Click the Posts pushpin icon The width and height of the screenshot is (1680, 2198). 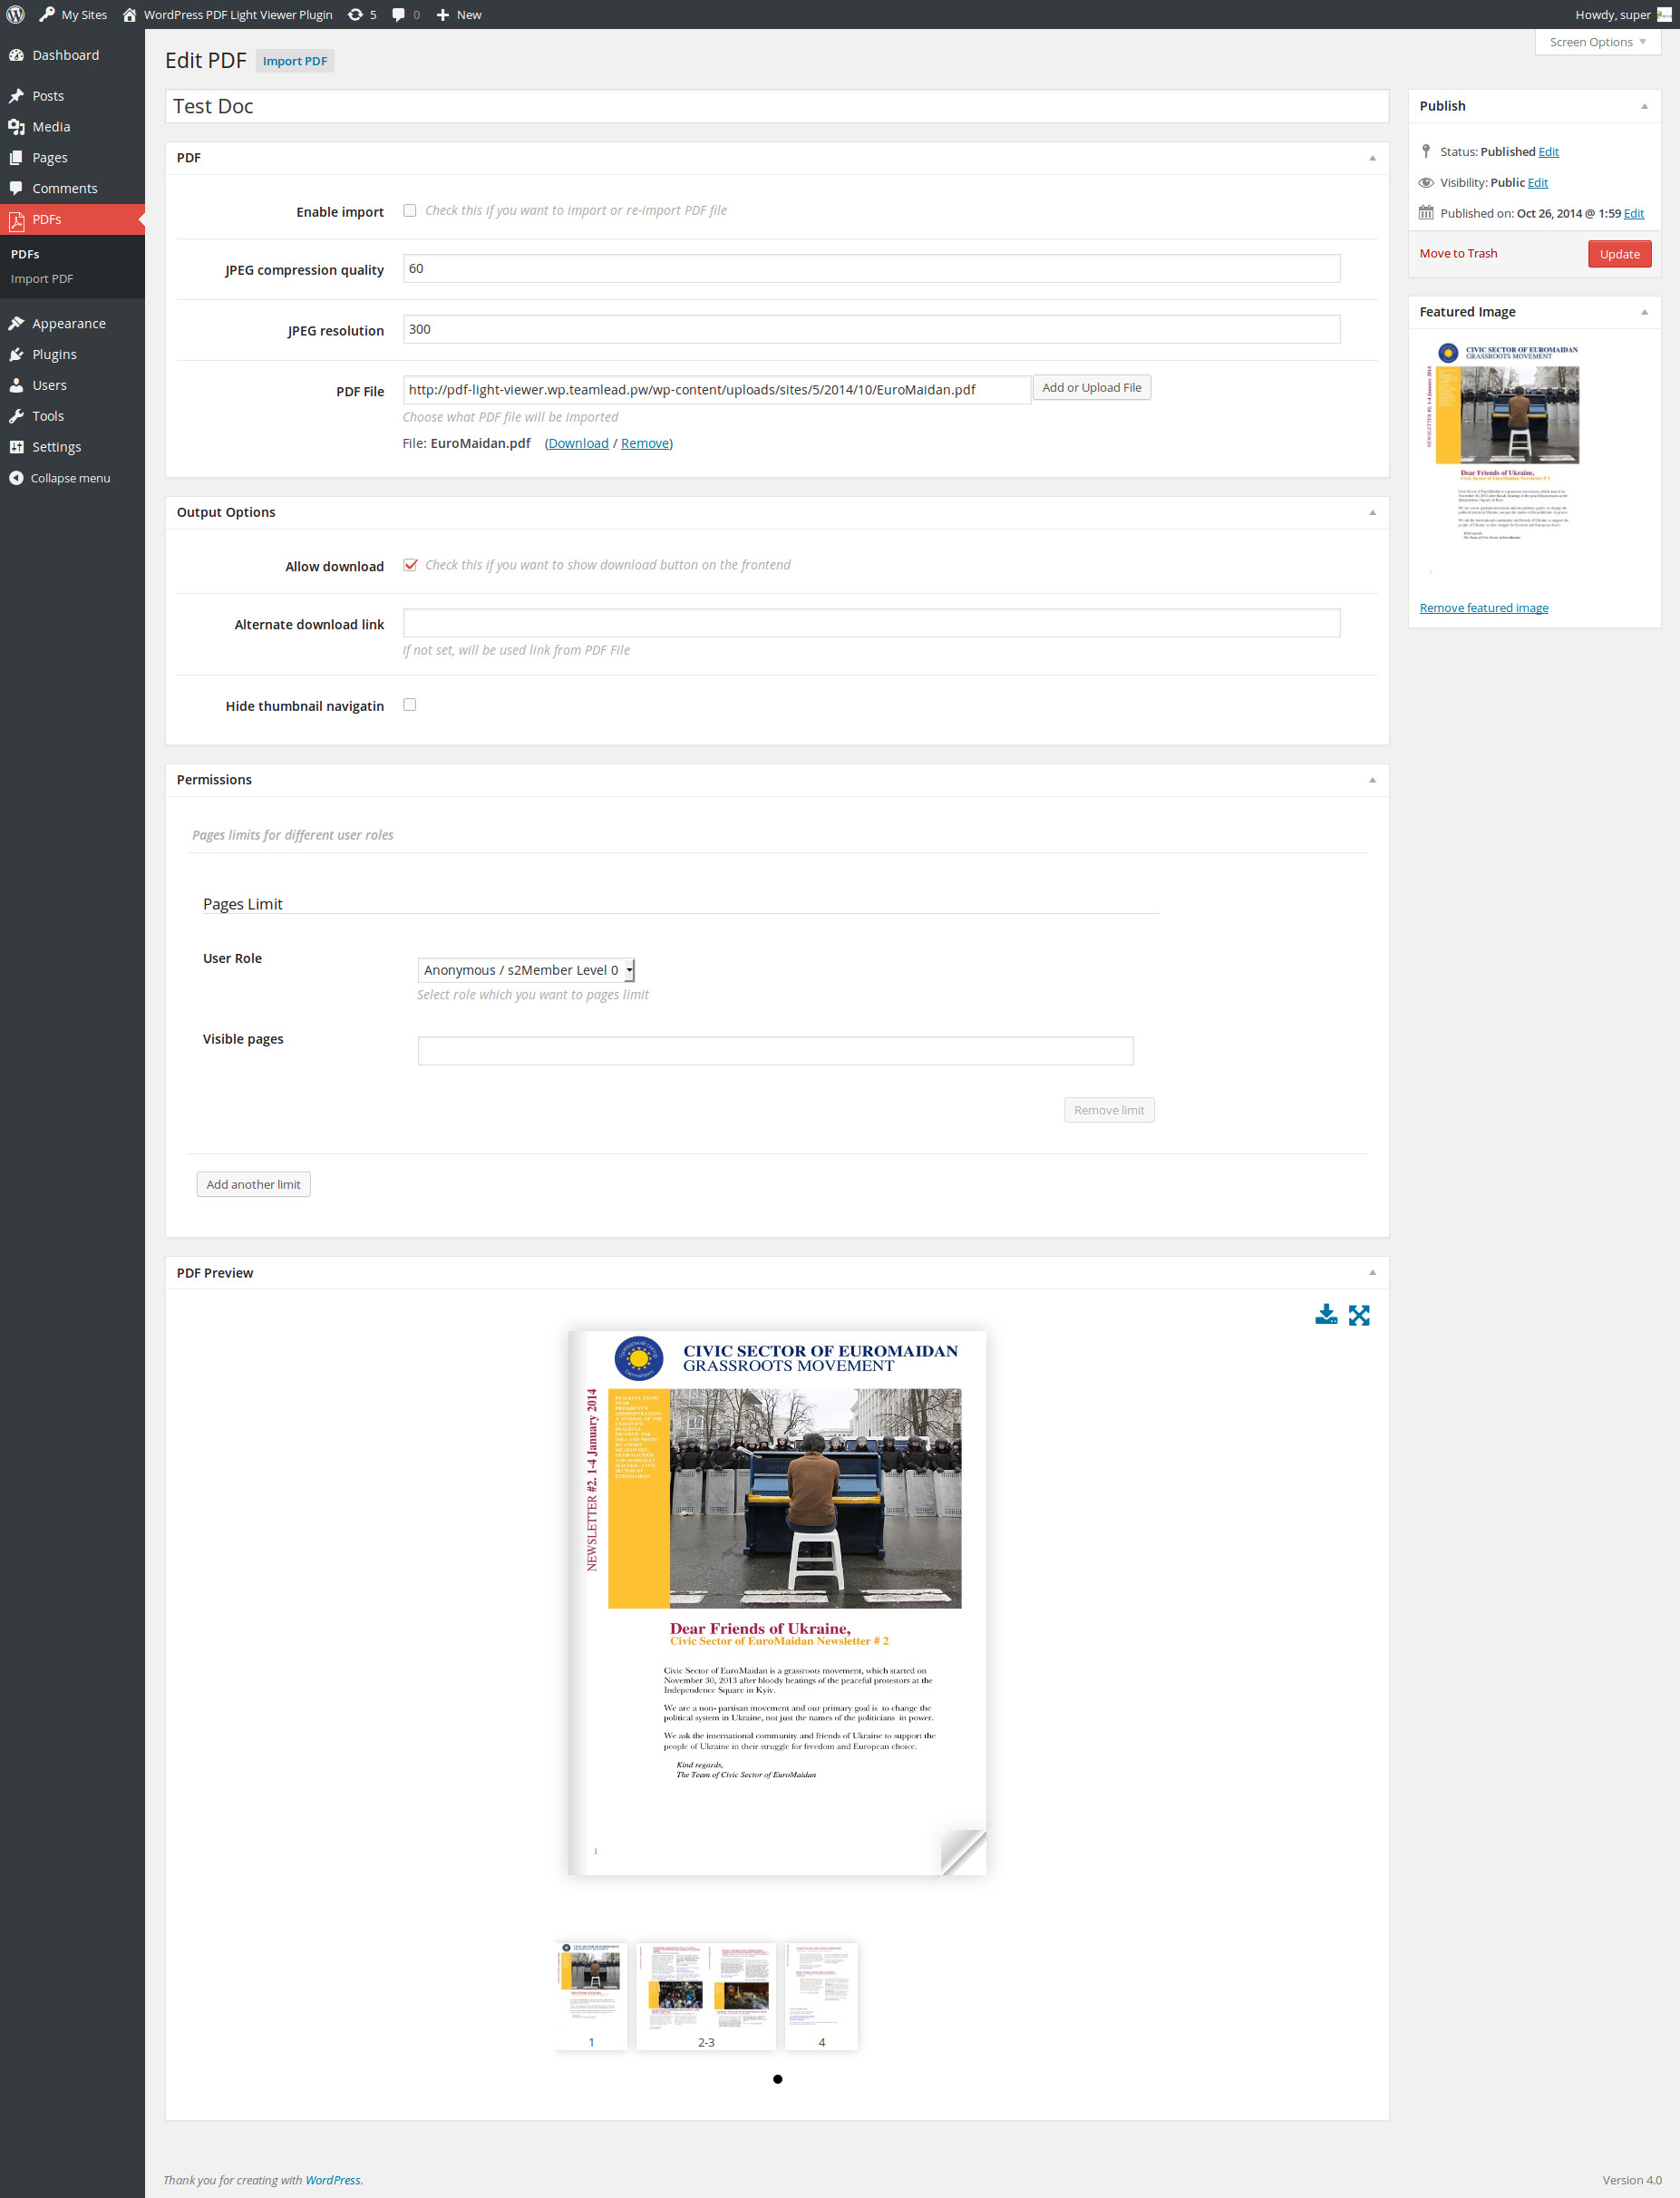16,96
